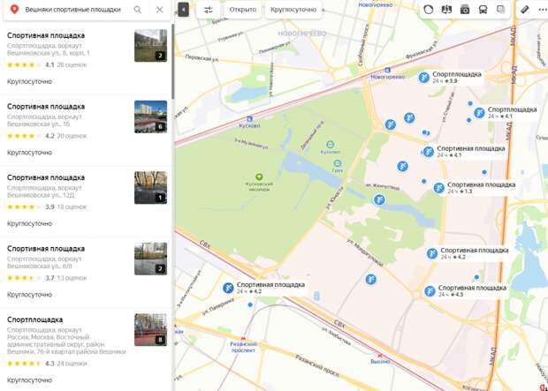Click the Грот landmark icon

tap(338, 163)
